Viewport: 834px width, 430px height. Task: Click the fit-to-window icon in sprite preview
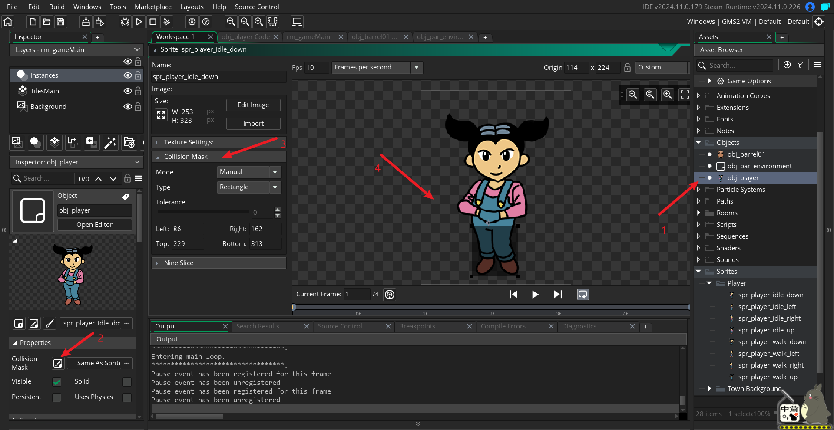tap(685, 95)
